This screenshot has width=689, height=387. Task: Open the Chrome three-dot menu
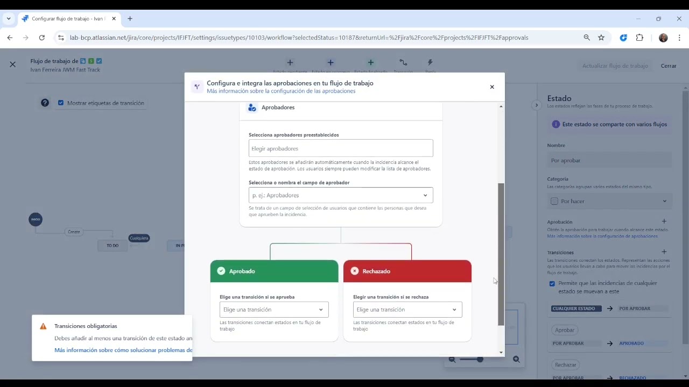[679, 38]
